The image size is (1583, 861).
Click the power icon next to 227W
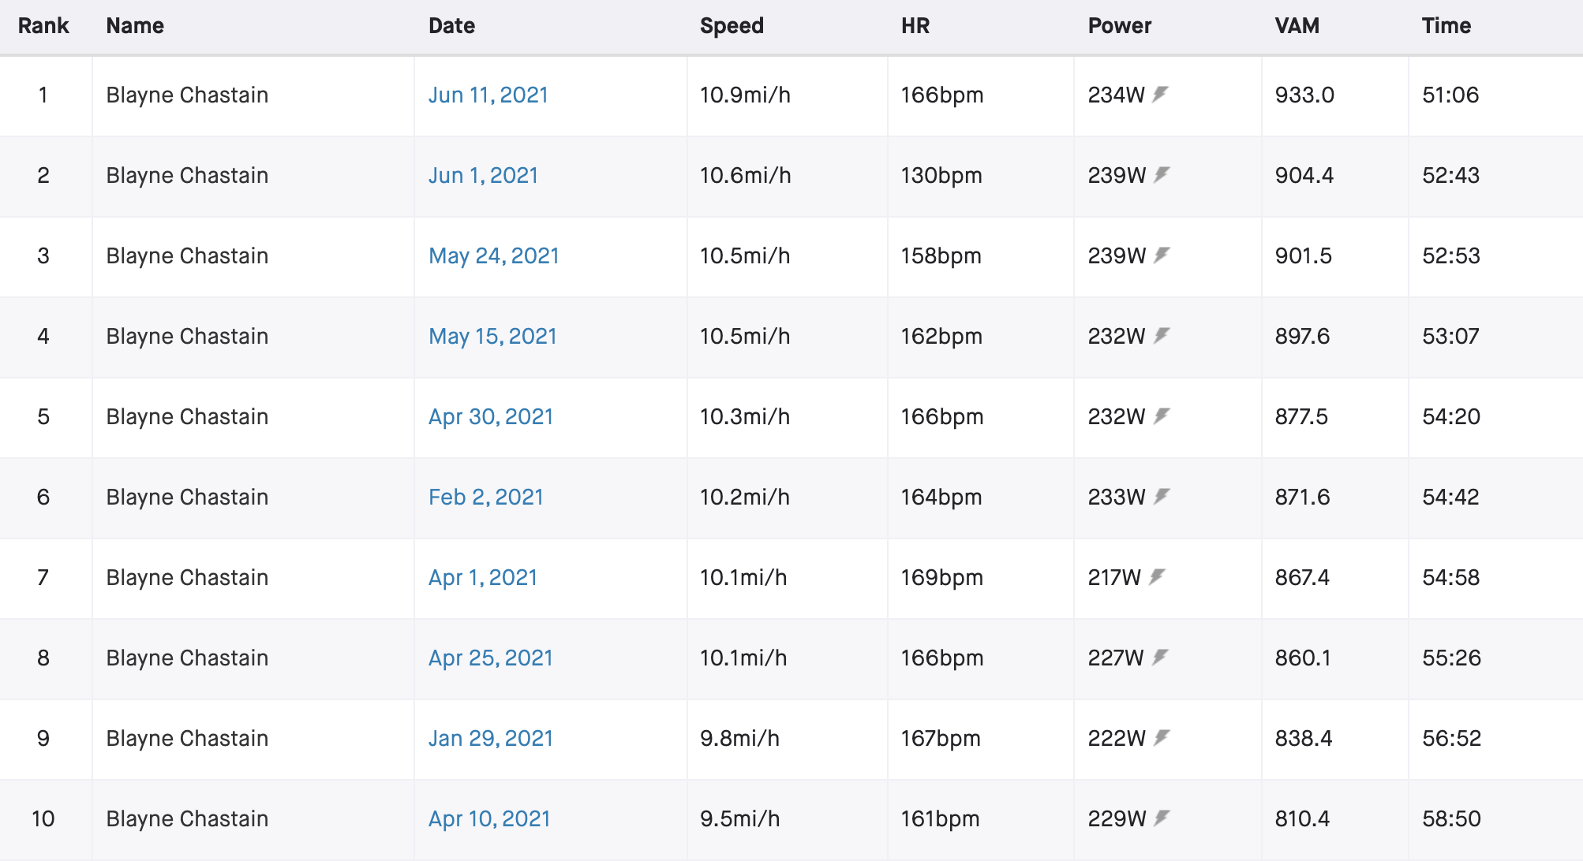[x=1160, y=658]
